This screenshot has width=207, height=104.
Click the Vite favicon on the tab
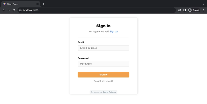pyautogui.click(x=4, y=4)
